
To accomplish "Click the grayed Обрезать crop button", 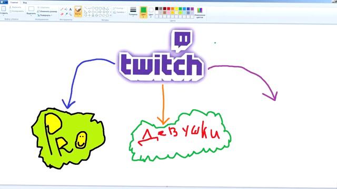I will click(x=44, y=7).
